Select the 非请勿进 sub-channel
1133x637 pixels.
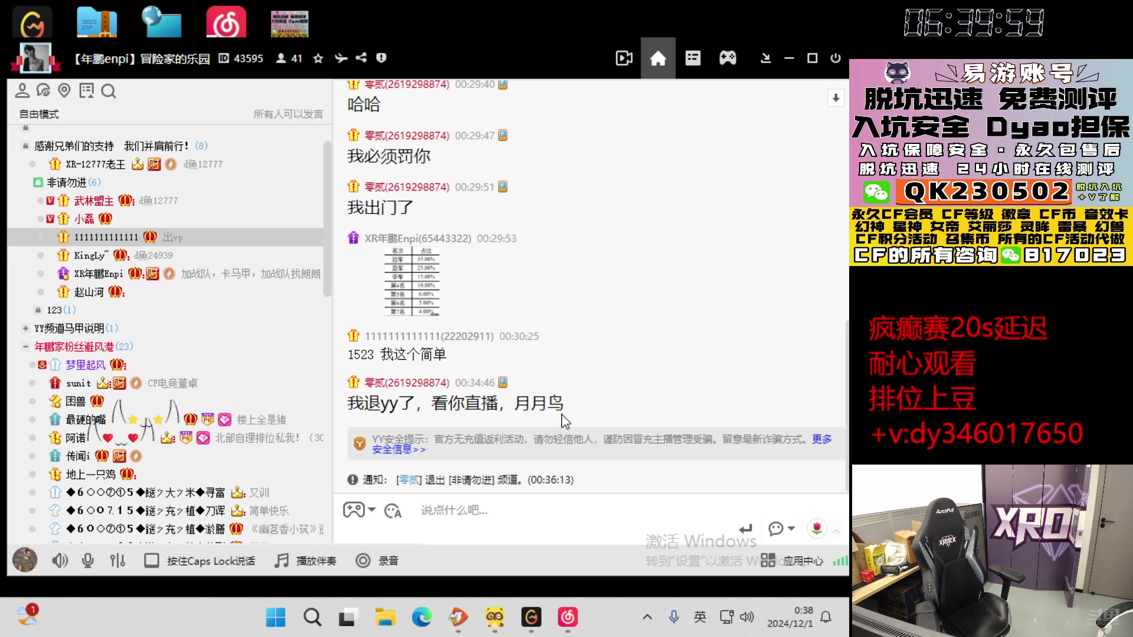(x=67, y=182)
